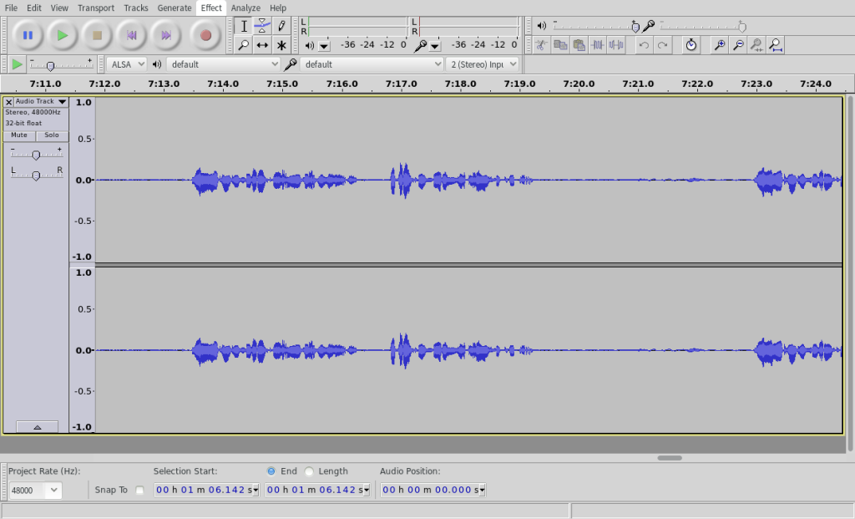Start recording with the Record button
Screen dimensions: 855x519
click(x=205, y=35)
